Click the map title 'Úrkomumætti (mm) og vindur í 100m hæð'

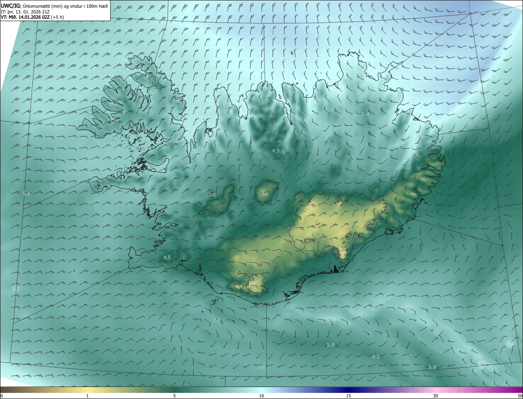click(66, 6)
